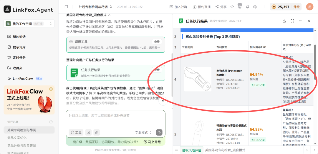Open LinkFox Claw in the sidebar
The height and width of the screenshot is (154, 318).
coord(25,79)
